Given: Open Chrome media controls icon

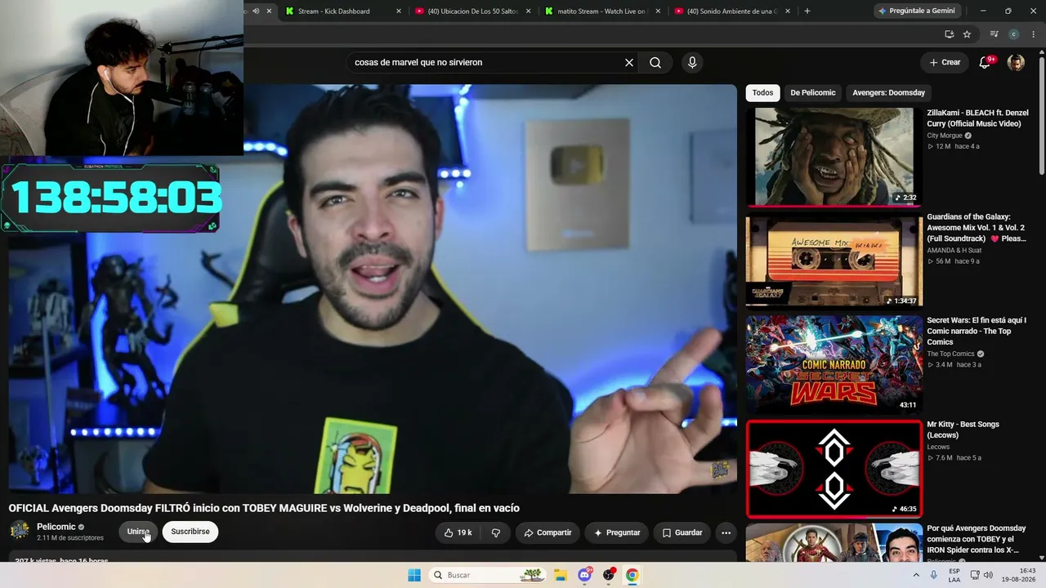Looking at the screenshot, I should point(994,34).
